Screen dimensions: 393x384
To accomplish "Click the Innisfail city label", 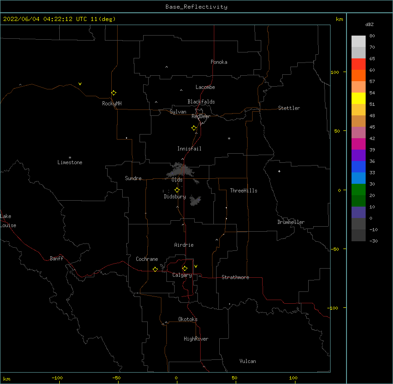I will click(x=189, y=149).
